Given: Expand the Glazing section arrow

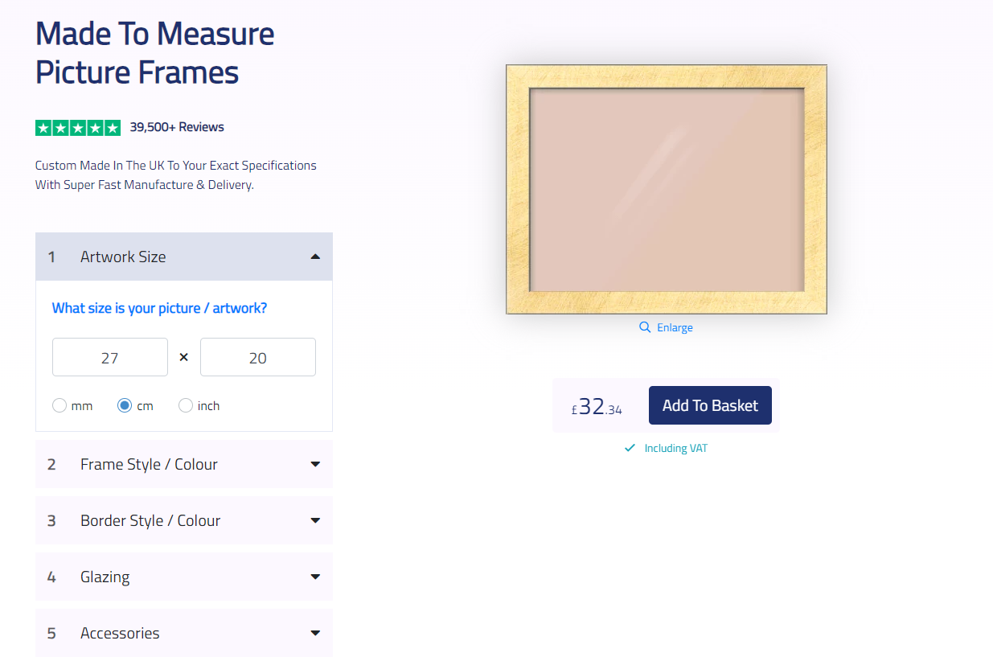Looking at the screenshot, I should coord(315,577).
